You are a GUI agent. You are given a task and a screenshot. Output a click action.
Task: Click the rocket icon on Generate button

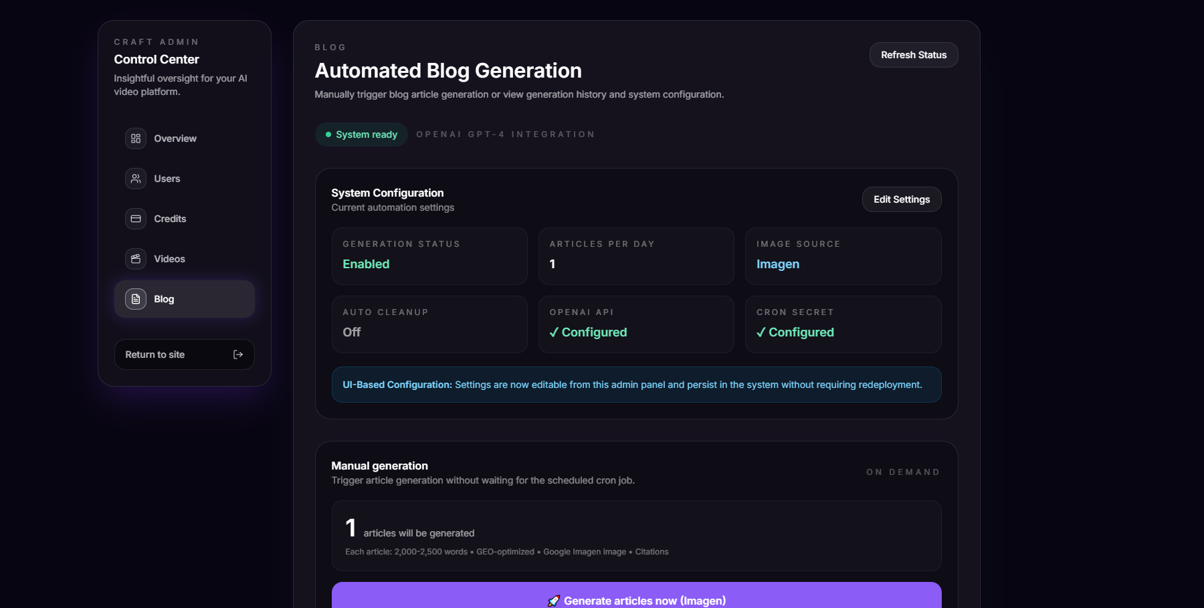tap(554, 601)
